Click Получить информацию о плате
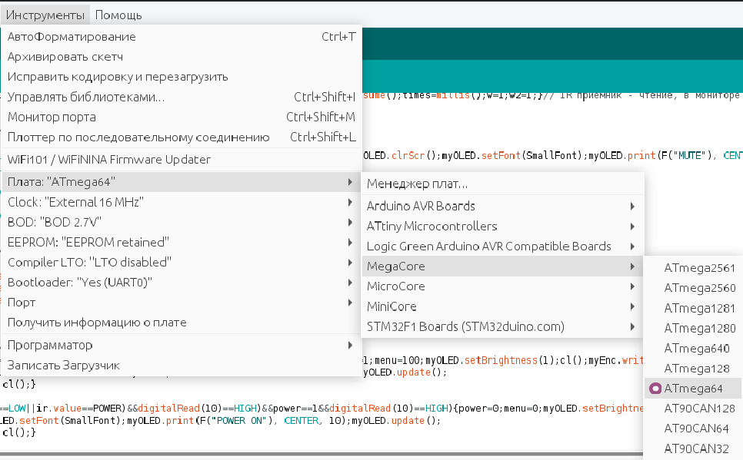The height and width of the screenshot is (460, 743). coord(97,323)
